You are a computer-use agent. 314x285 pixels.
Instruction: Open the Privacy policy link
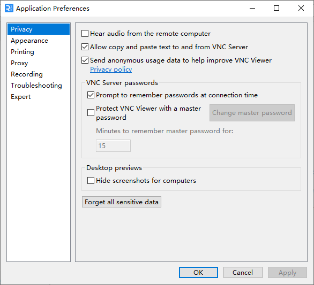click(111, 70)
